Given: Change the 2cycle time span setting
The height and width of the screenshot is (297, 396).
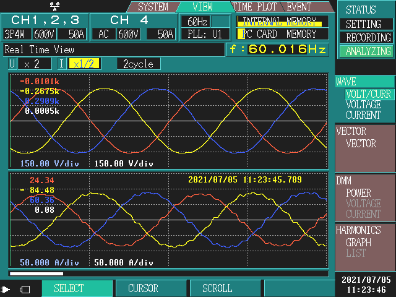Looking at the screenshot, I should (139, 64).
